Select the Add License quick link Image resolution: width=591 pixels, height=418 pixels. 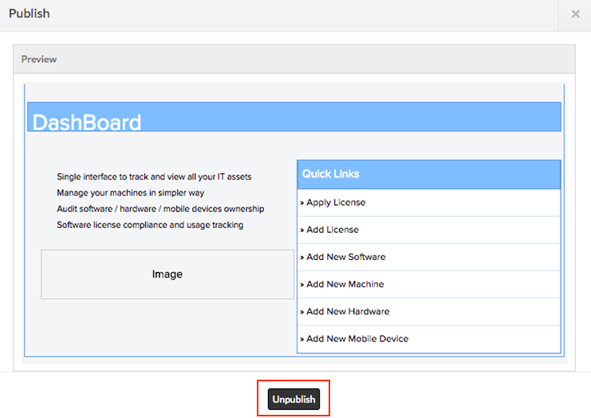333,230
